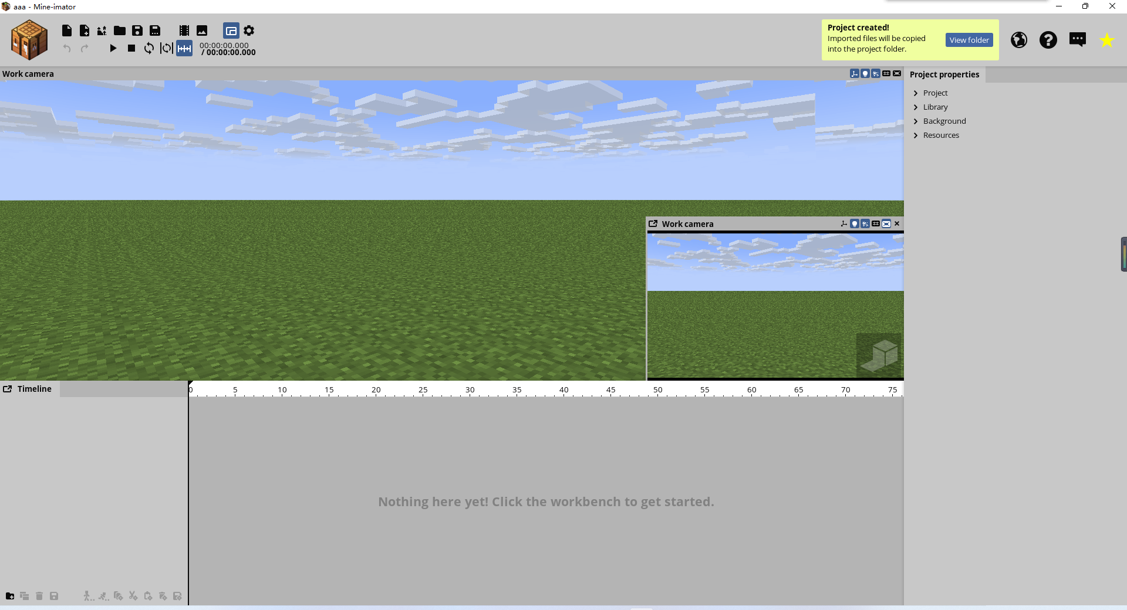This screenshot has height=610, width=1127.
Task: Toggle controls gizmo in secondary Work camera
Action: 844,223
